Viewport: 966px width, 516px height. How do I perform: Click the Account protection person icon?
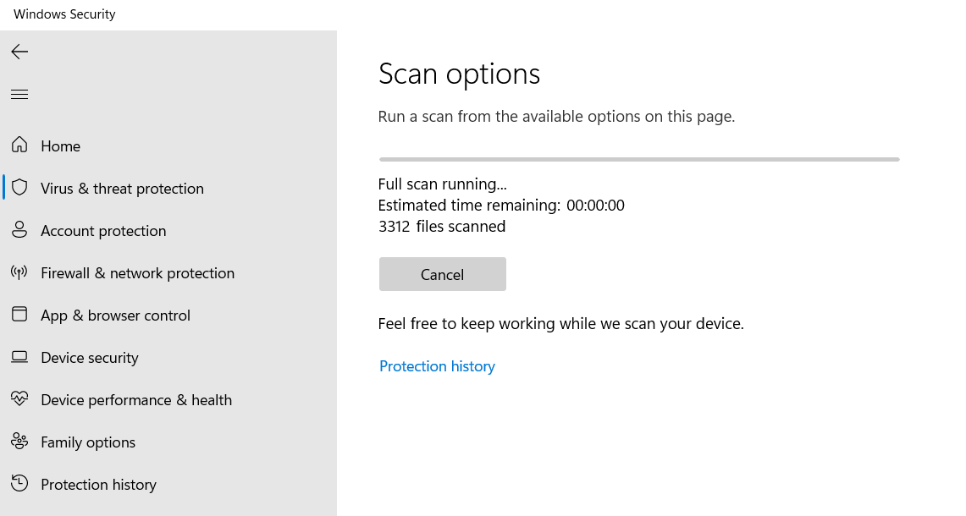coord(19,230)
